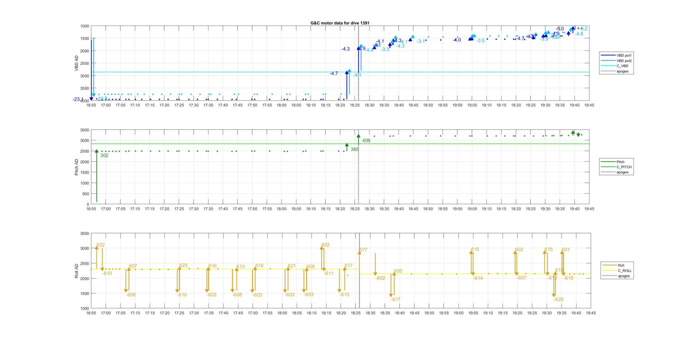Click the roll up-arrow labeled 622
This screenshot has height=346, width=700.
point(97,258)
